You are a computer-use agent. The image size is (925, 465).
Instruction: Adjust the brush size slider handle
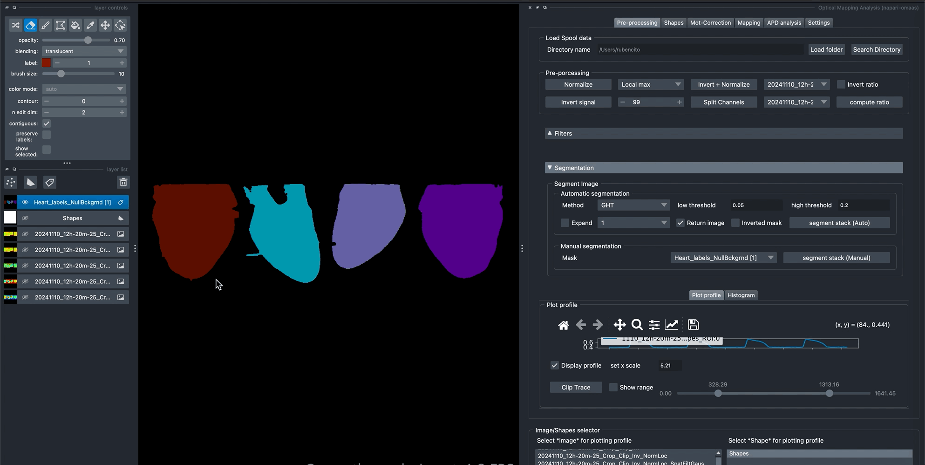click(x=61, y=74)
